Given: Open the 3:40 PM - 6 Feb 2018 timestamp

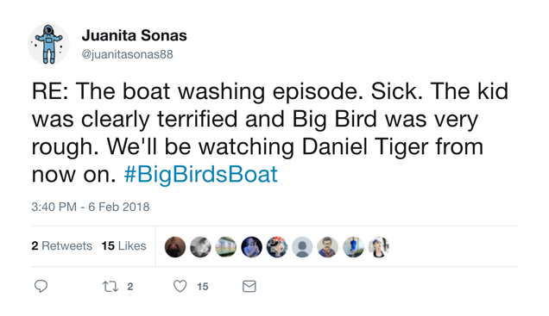Looking at the screenshot, I should point(91,207).
